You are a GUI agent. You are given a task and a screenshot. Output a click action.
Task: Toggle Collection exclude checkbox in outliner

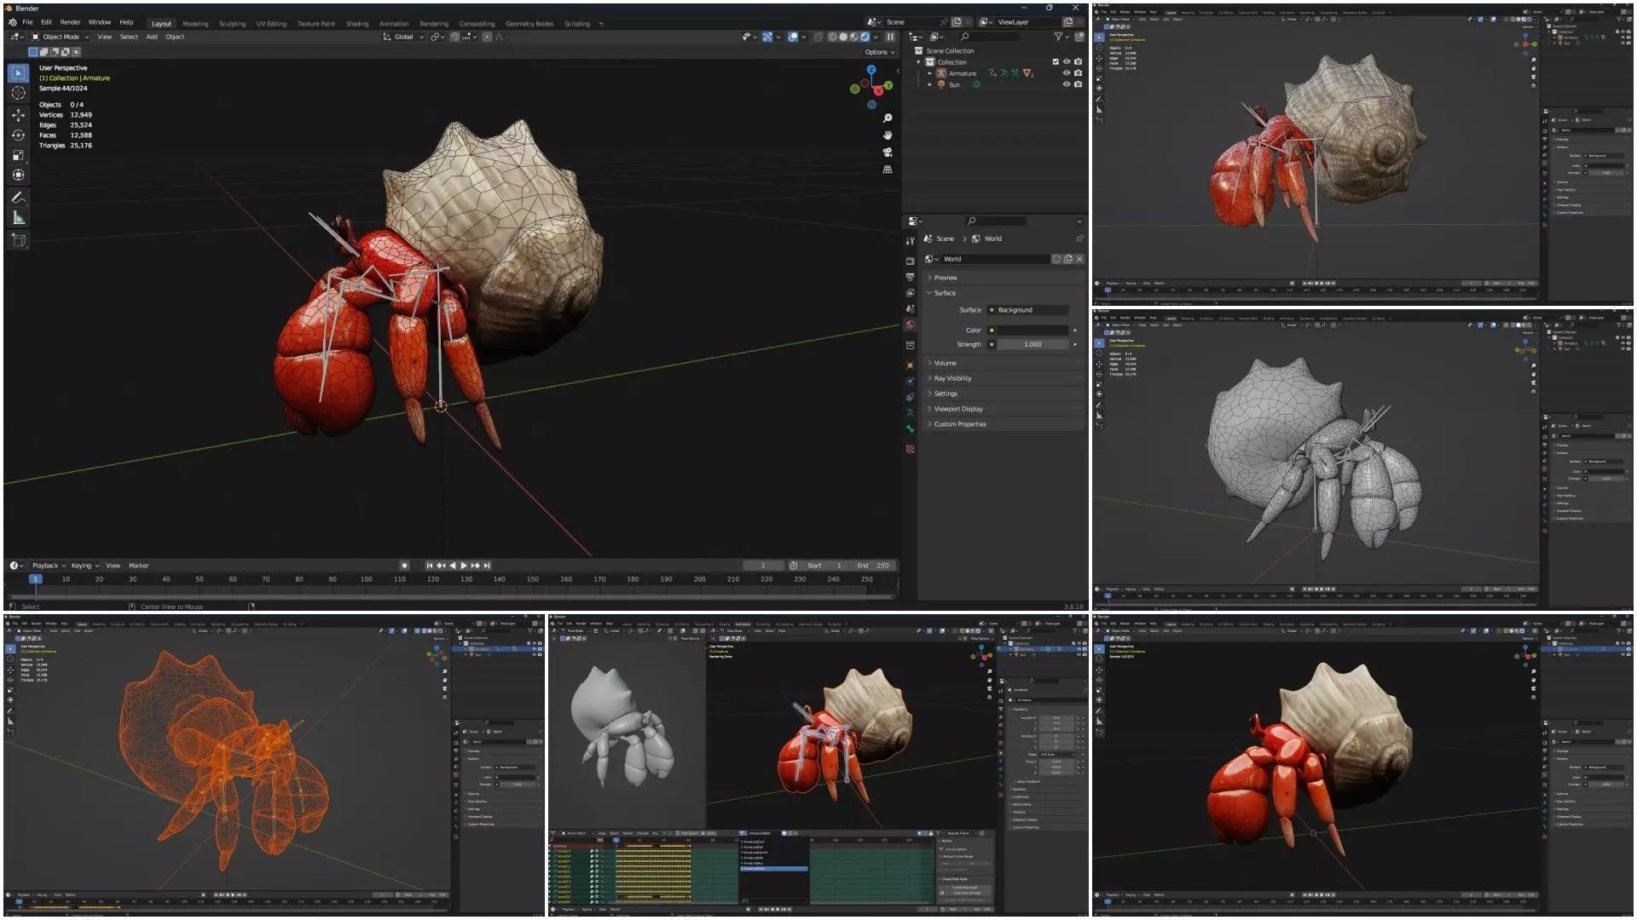(1056, 62)
